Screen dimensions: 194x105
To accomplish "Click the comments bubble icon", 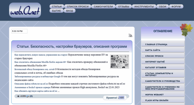I will click(28, 96).
